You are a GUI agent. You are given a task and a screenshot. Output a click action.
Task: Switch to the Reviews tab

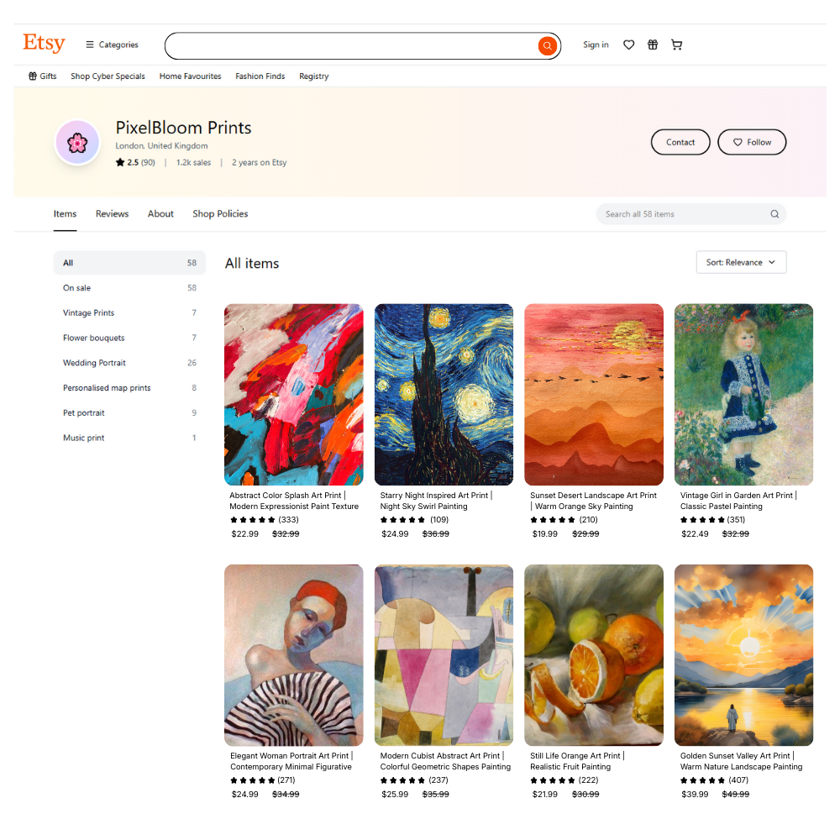(x=112, y=214)
